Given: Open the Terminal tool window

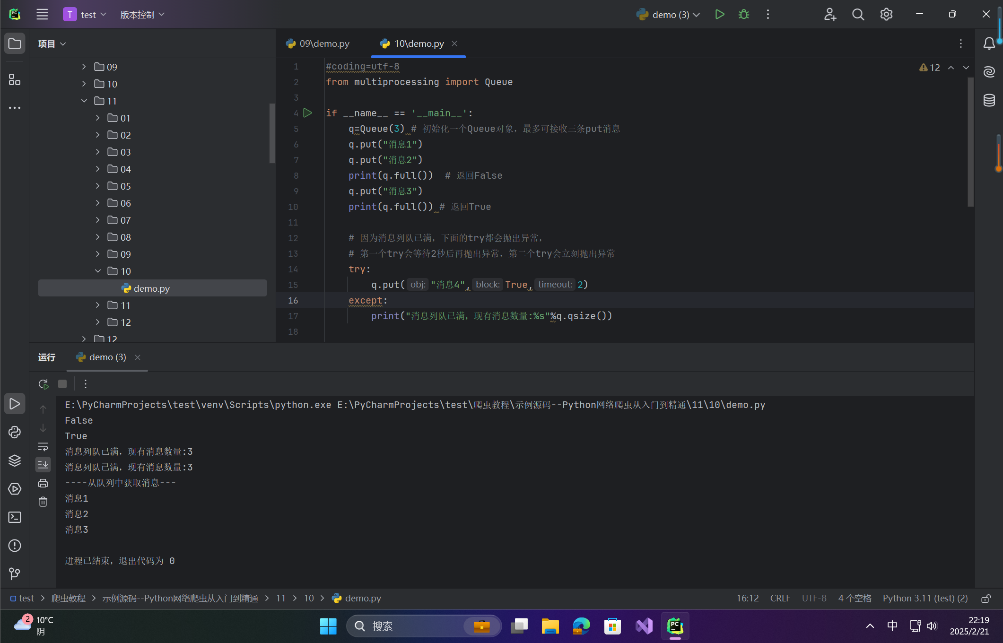Looking at the screenshot, I should point(15,517).
